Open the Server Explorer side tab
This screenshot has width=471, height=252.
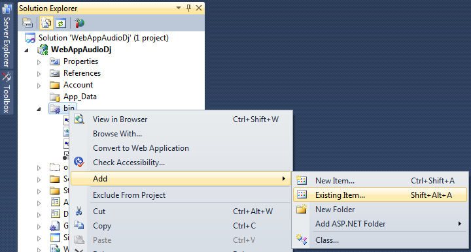click(7, 35)
